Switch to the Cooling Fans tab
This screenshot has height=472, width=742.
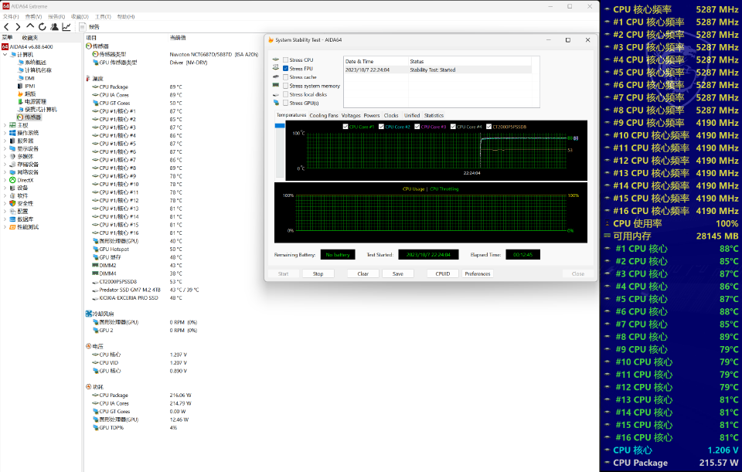[324, 115]
